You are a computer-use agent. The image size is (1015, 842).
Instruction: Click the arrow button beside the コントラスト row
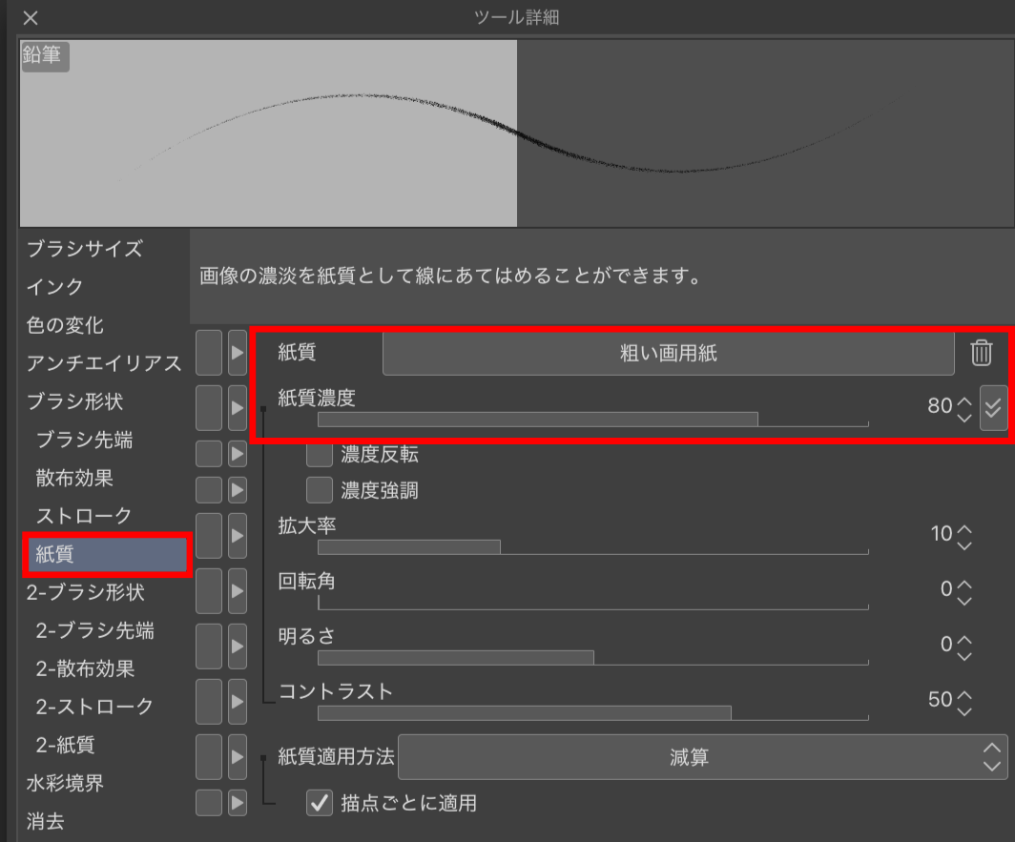(x=237, y=702)
